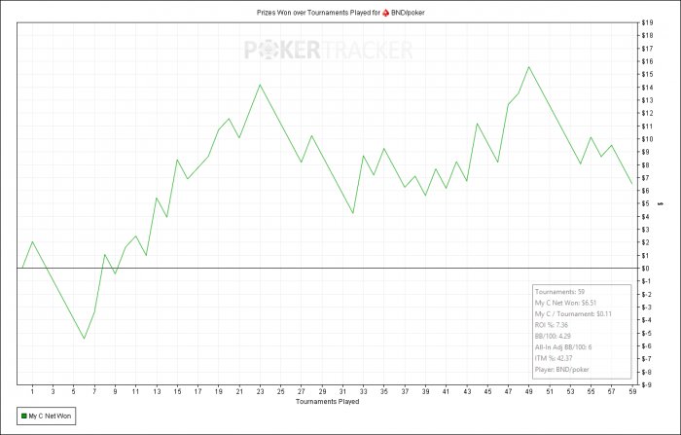
Task: Click the '$0' y-axis label
Action: [645, 269]
